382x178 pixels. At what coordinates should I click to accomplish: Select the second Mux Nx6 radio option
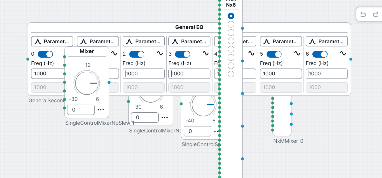[x=231, y=24]
